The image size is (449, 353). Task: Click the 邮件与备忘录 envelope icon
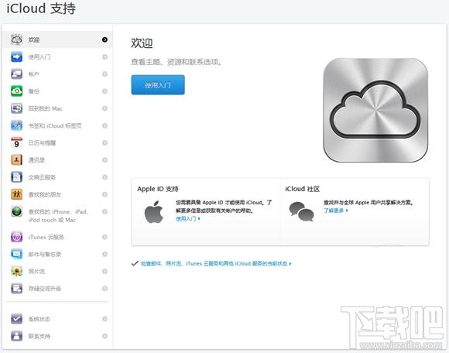coord(16,254)
